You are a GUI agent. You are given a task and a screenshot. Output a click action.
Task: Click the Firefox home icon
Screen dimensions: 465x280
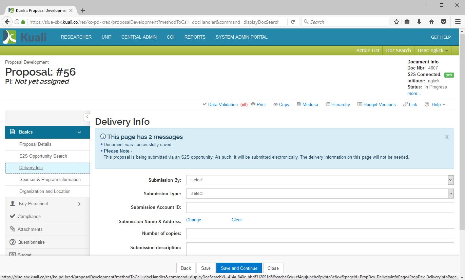point(431,22)
